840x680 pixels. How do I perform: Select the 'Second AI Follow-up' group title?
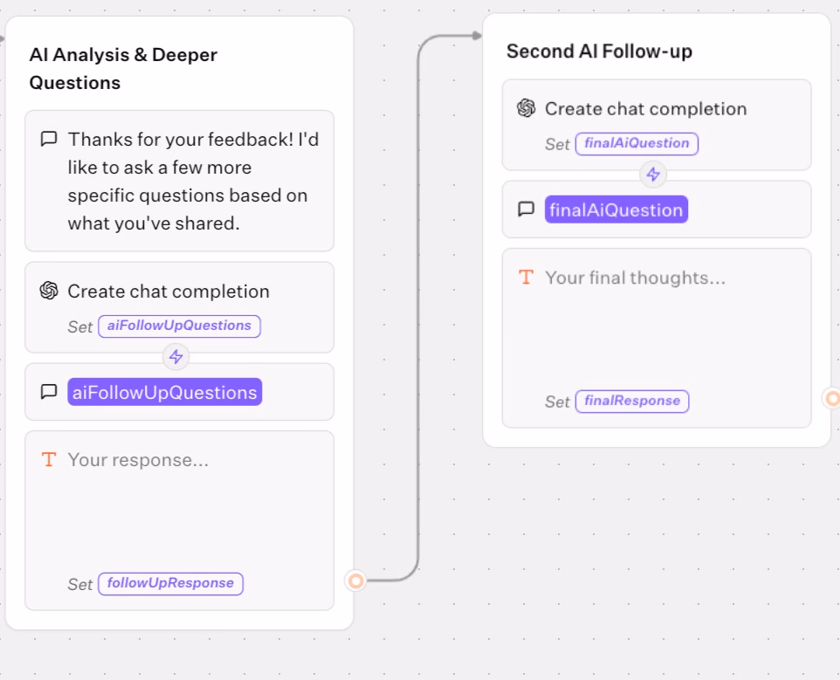pos(599,52)
